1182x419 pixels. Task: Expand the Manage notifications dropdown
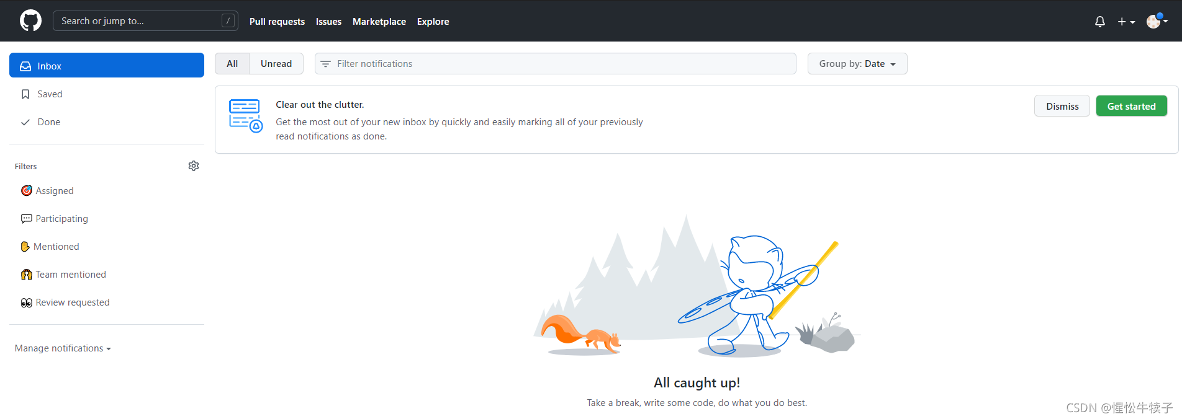point(63,348)
